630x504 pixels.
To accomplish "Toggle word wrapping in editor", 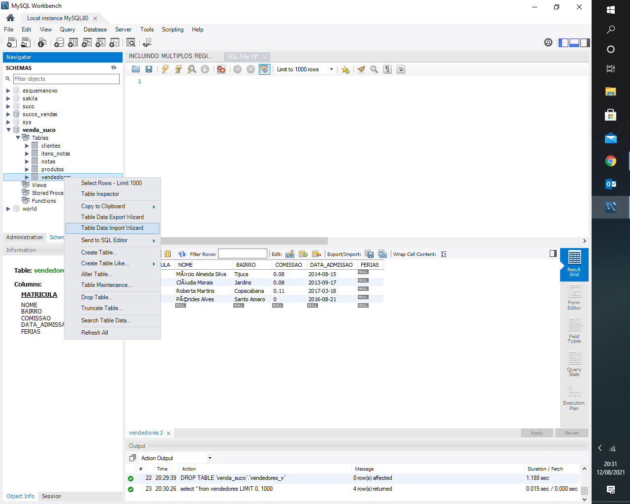I will (401, 69).
